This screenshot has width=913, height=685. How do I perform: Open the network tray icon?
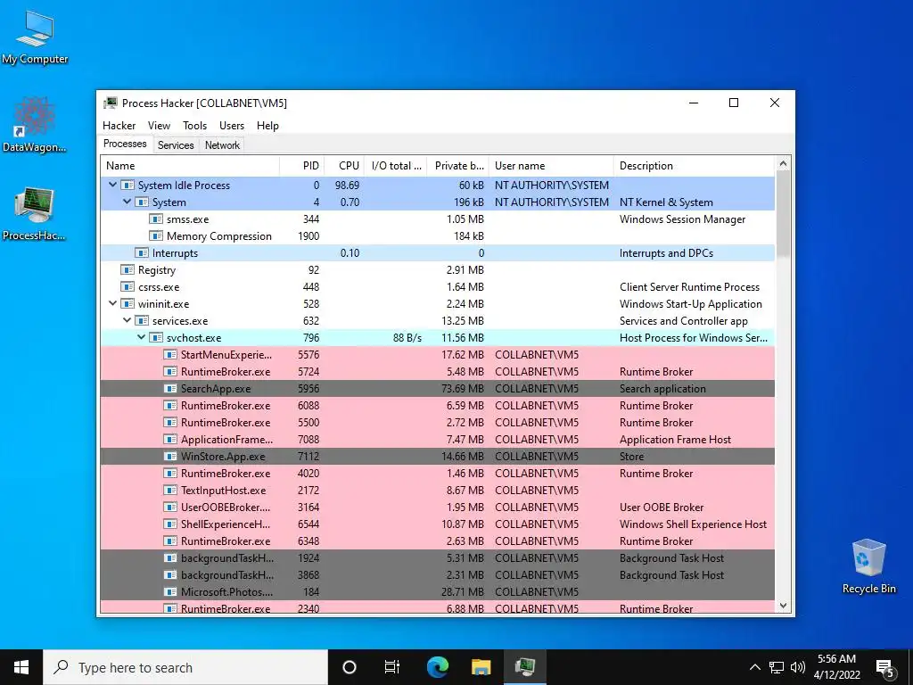tap(777, 667)
